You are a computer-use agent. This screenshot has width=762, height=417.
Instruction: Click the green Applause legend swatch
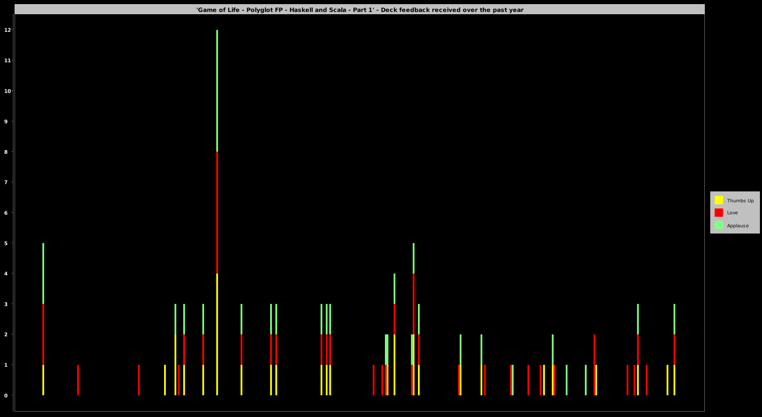coord(719,225)
